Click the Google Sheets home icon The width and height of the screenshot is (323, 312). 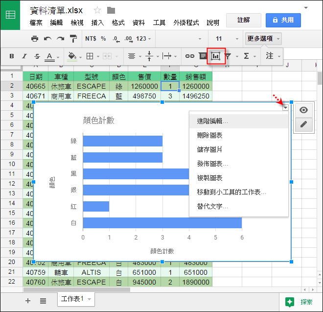click(x=10, y=15)
